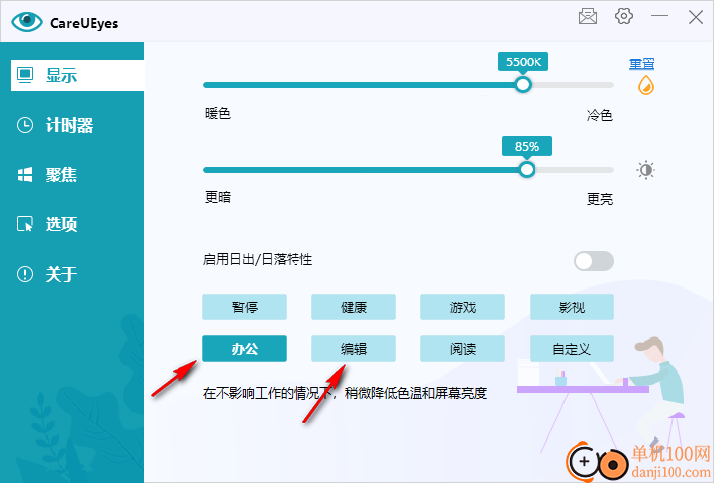The height and width of the screenshot is (483, 714).
Task: Click the color temperature slider handle at 5500K
Action: click(523, 85)
